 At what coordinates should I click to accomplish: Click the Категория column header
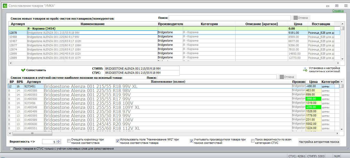tap(209, 24)
